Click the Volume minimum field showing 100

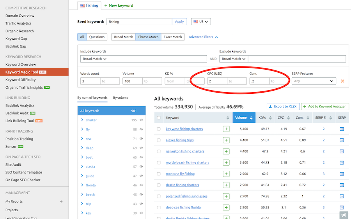pyautogui.click(x=132, y=81)
